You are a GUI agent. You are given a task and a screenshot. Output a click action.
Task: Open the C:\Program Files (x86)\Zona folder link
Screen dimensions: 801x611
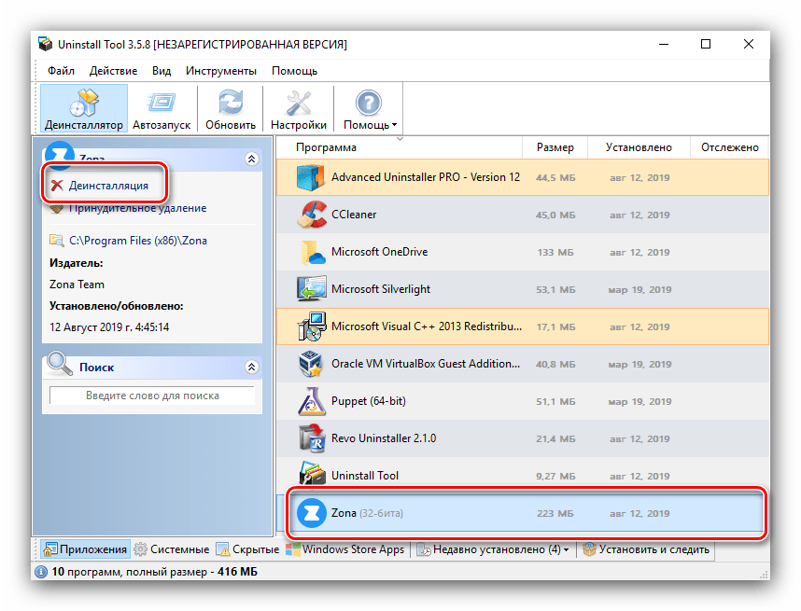[138, 241]
